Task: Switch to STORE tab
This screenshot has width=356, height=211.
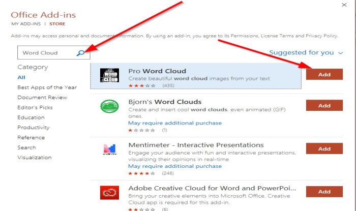Action: (x=57, y=24)
